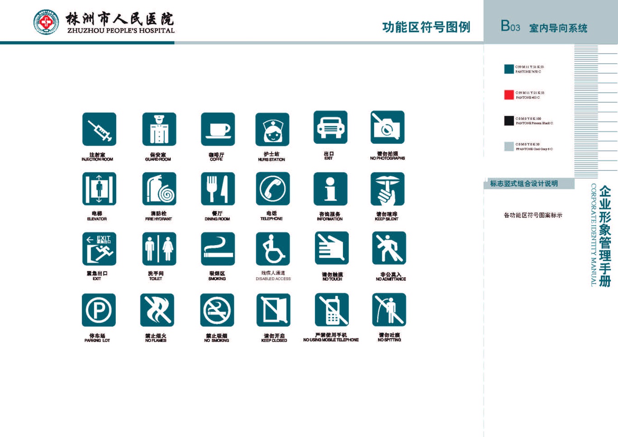This screenshot has width=618, height=437.
Task: Select the NURS STATION caption
Action: coord(271,160)
